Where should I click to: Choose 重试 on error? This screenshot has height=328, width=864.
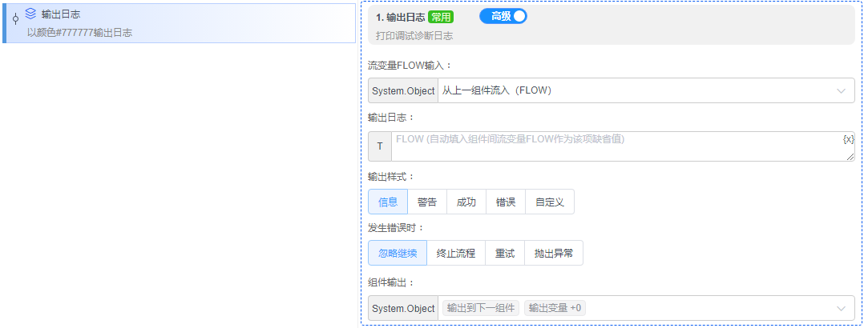[505, 253]
